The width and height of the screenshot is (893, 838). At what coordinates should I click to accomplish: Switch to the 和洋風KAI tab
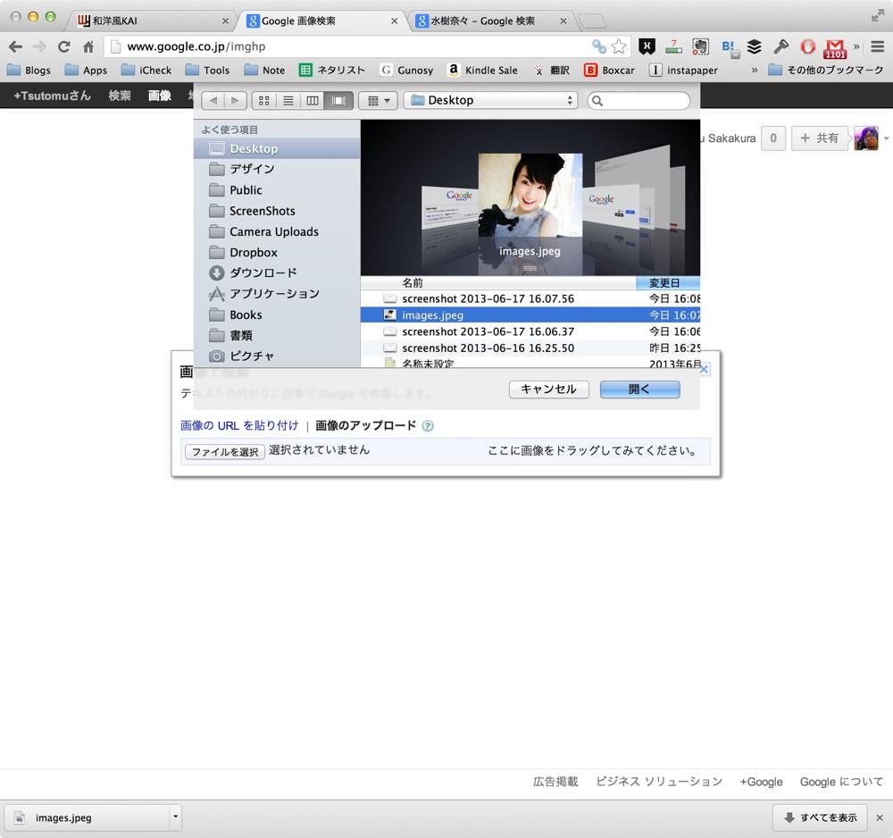pos(153,21)
